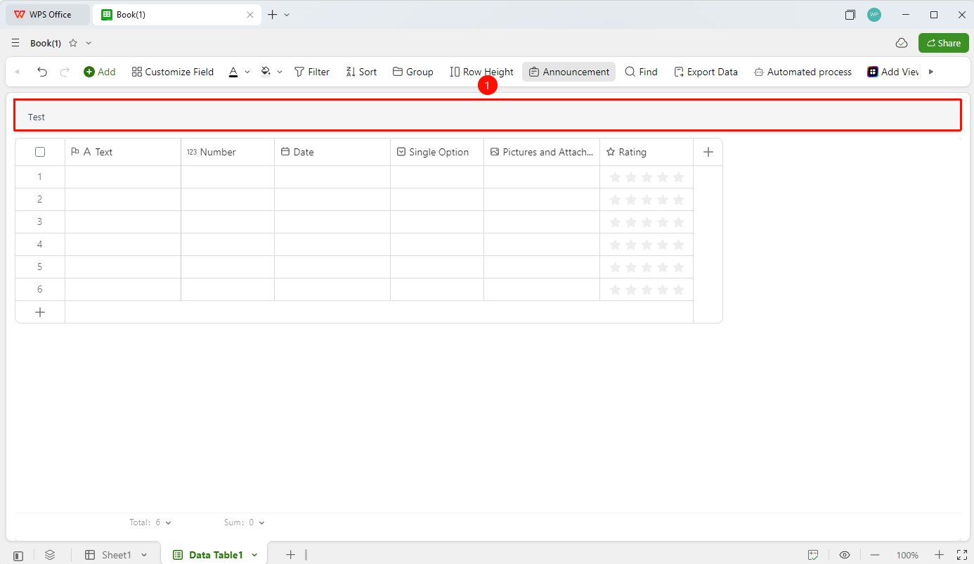Expand the font color dropdown arrow
Image resolution: width=974 pixels, height=564 pixels.
click(247, 72)
